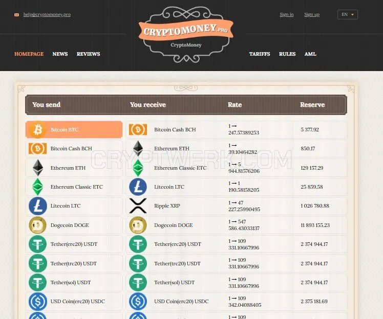
Task: Click Ethereum ETH icon in You receive column
Action: click(x=138, y=148)
